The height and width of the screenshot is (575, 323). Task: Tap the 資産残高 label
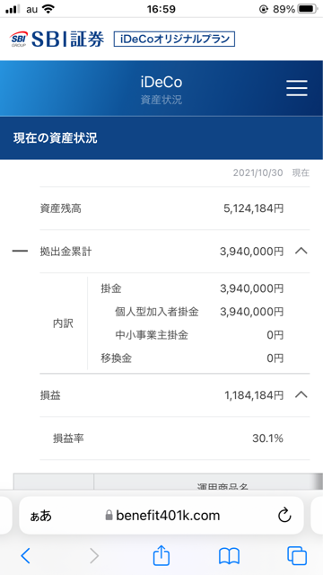pos(60,208)
